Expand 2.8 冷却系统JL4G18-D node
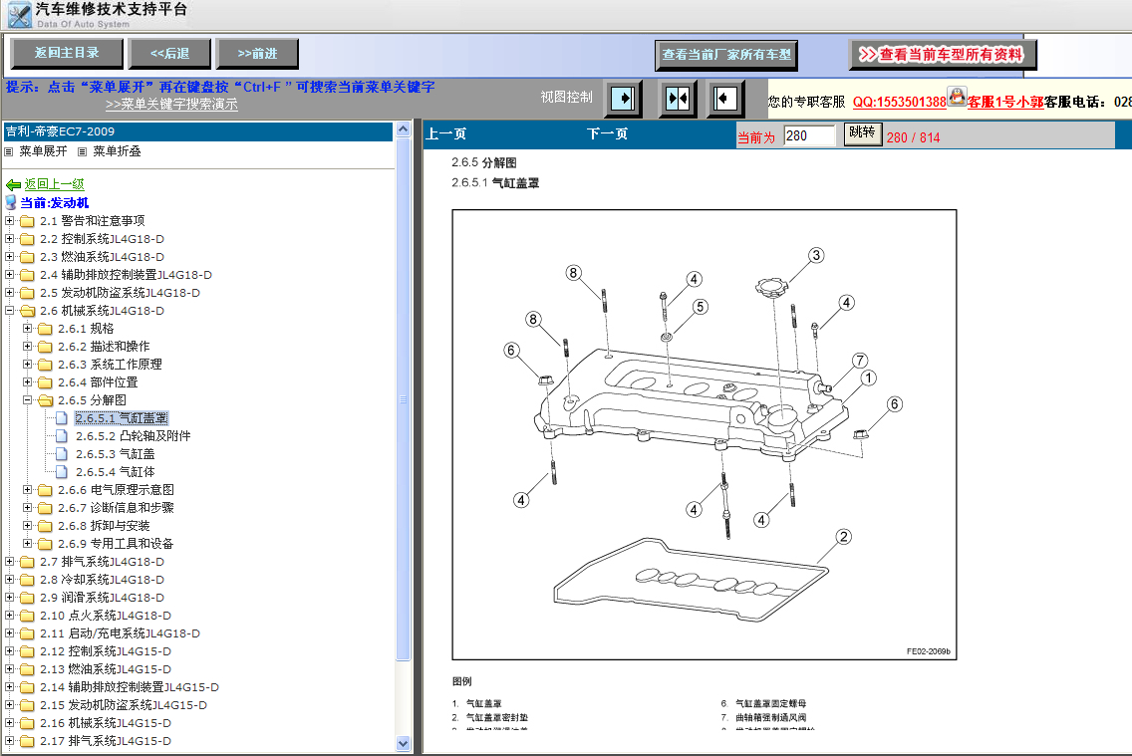Viewport: 1132px width, 756px height. pos(9,580)
